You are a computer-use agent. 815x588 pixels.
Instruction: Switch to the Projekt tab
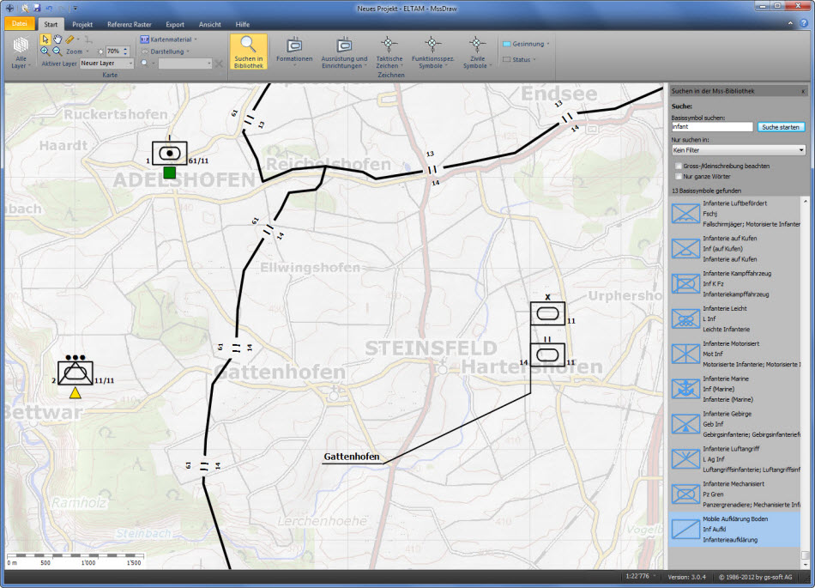click(82, 24)
